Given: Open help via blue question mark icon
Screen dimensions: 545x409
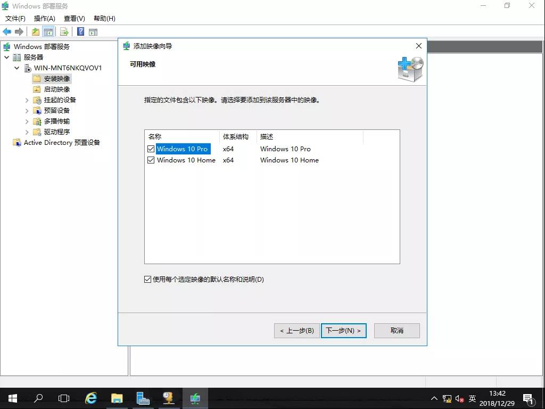Looking at the screenshot, I should (x=81, y=32).
